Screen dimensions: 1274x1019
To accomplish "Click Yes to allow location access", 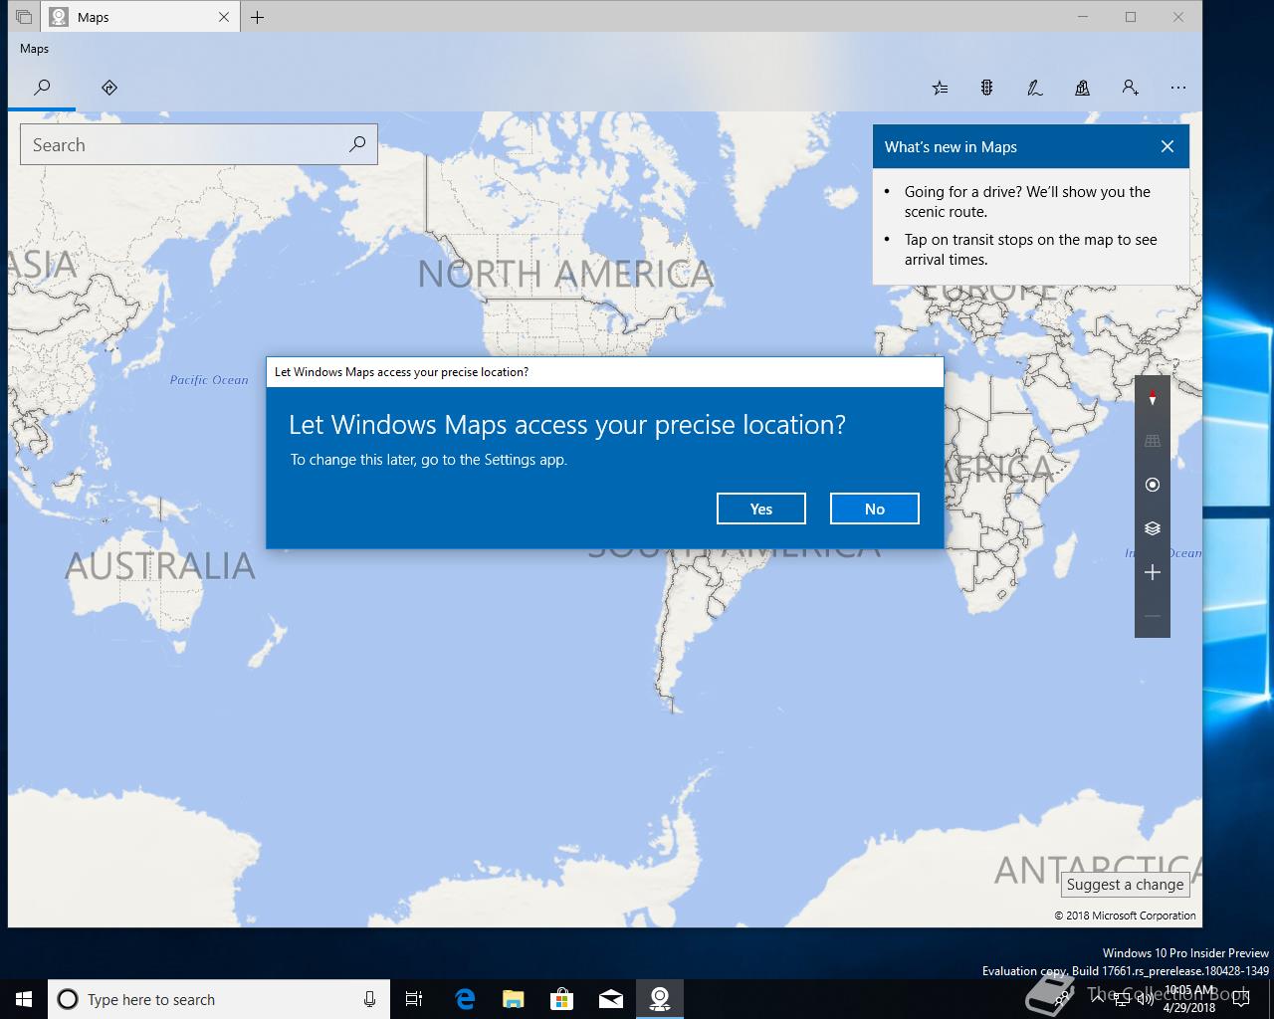I will tap(761, 509).
